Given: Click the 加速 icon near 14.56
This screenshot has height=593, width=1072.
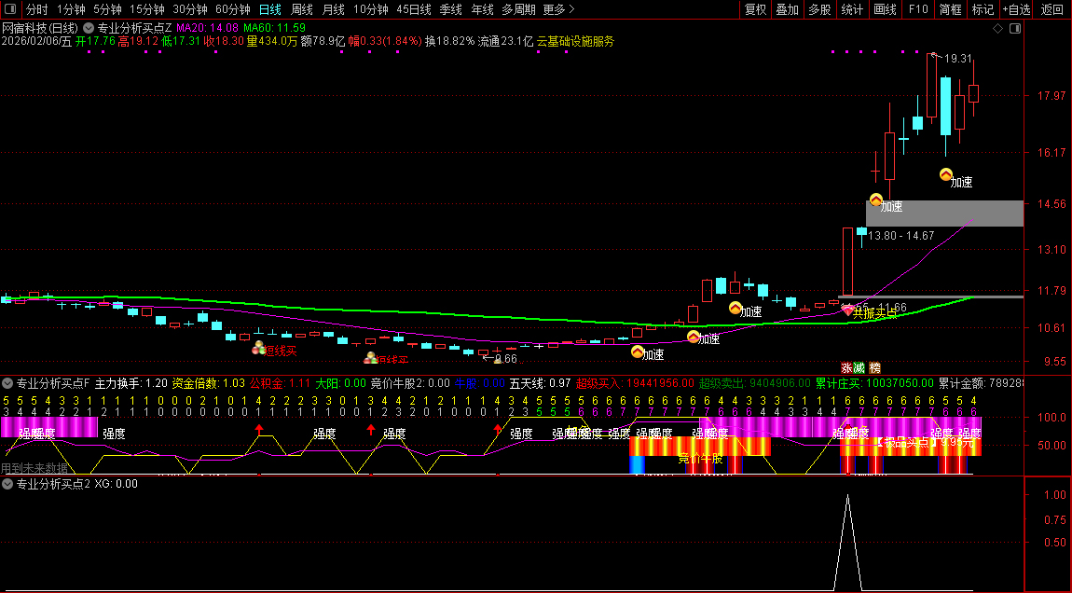Looking at the screenshot, I should point(876,200).
